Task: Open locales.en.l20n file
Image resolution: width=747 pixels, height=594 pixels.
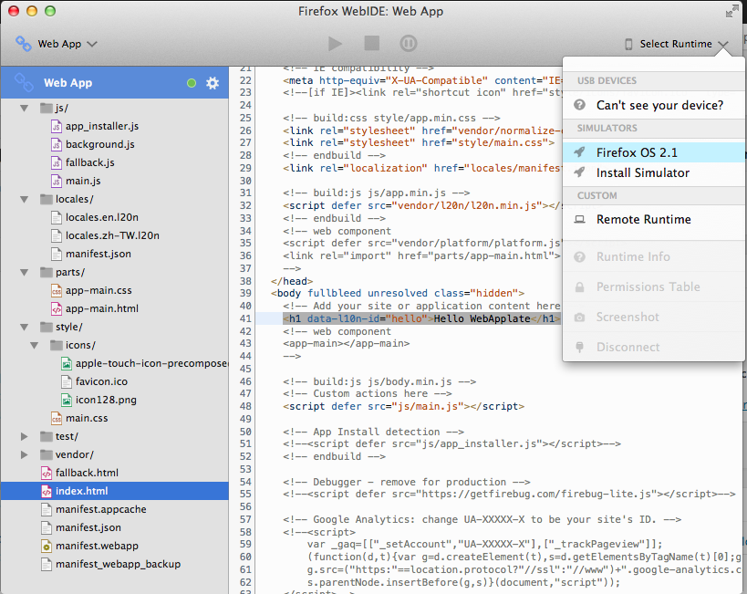Action: [102, 217]
